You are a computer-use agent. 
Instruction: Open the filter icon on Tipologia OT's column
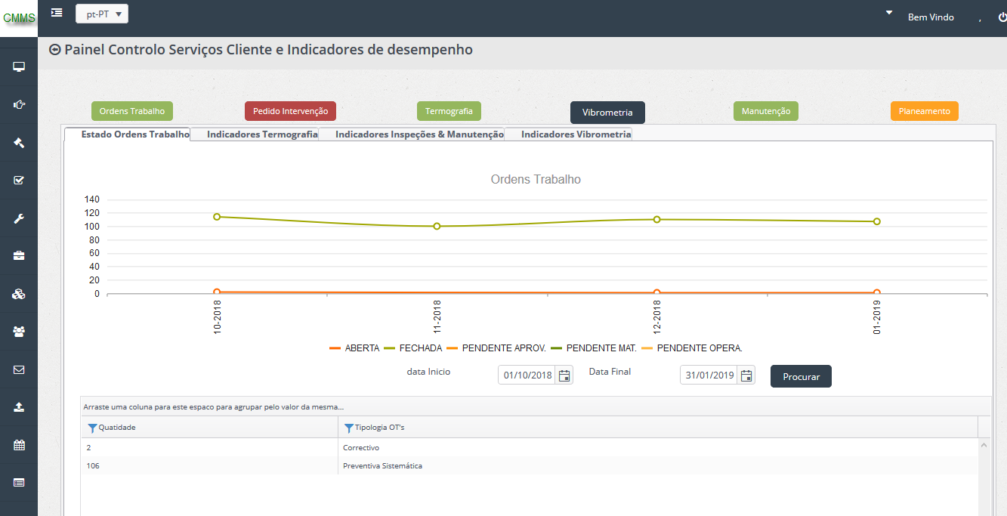click(348, 428)
